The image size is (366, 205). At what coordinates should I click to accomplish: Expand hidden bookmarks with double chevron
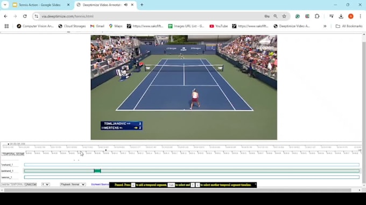coord(325,26)
